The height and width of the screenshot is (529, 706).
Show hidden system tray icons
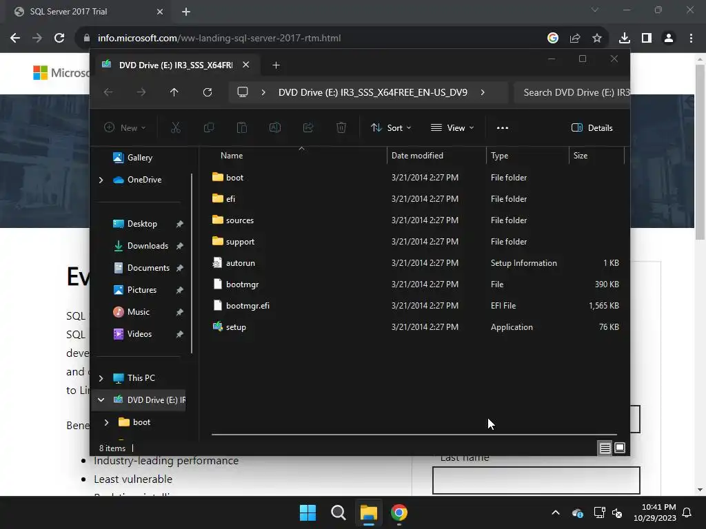click(556, 512)
